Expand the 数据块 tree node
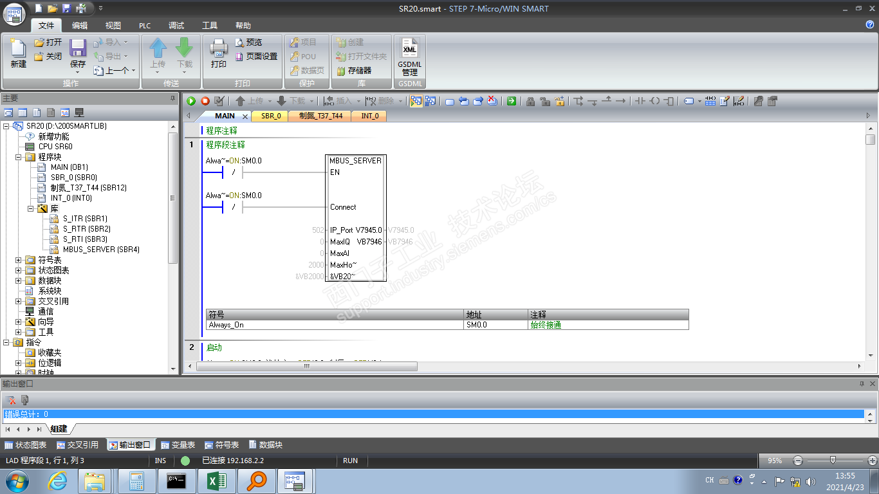 point(19,280)
